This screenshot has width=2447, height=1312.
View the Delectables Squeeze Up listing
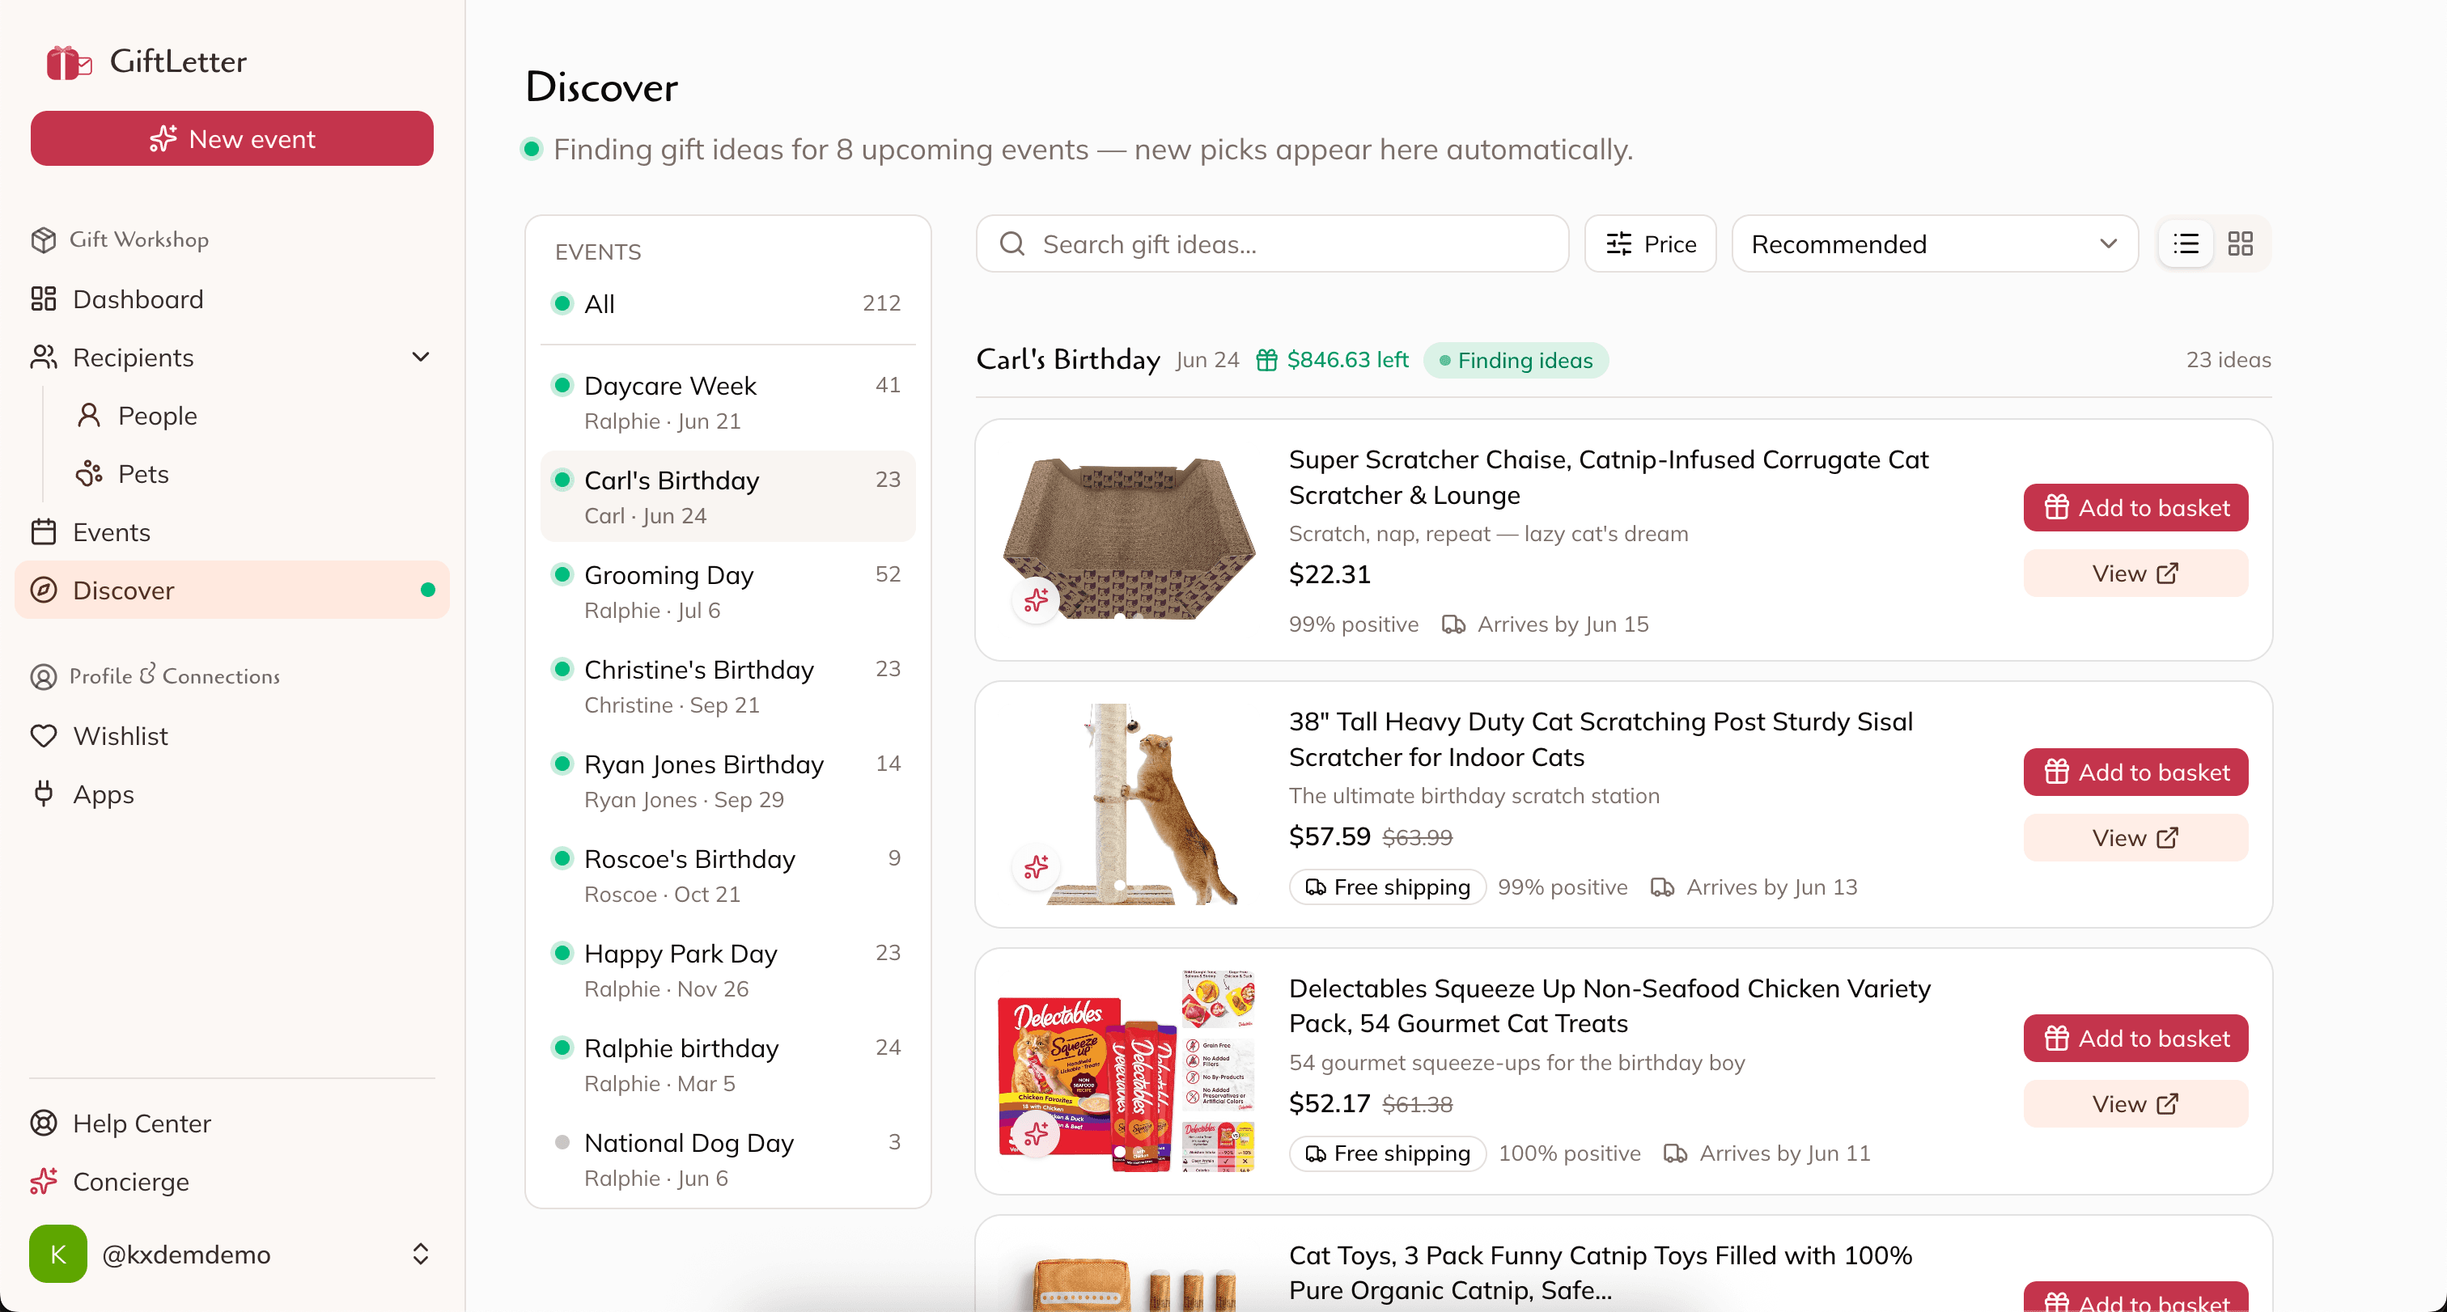(x=2136, y=1103)
